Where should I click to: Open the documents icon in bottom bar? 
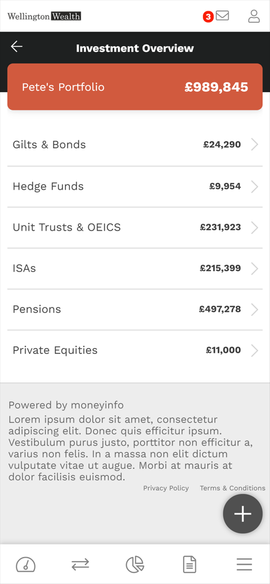coord(189,564)
